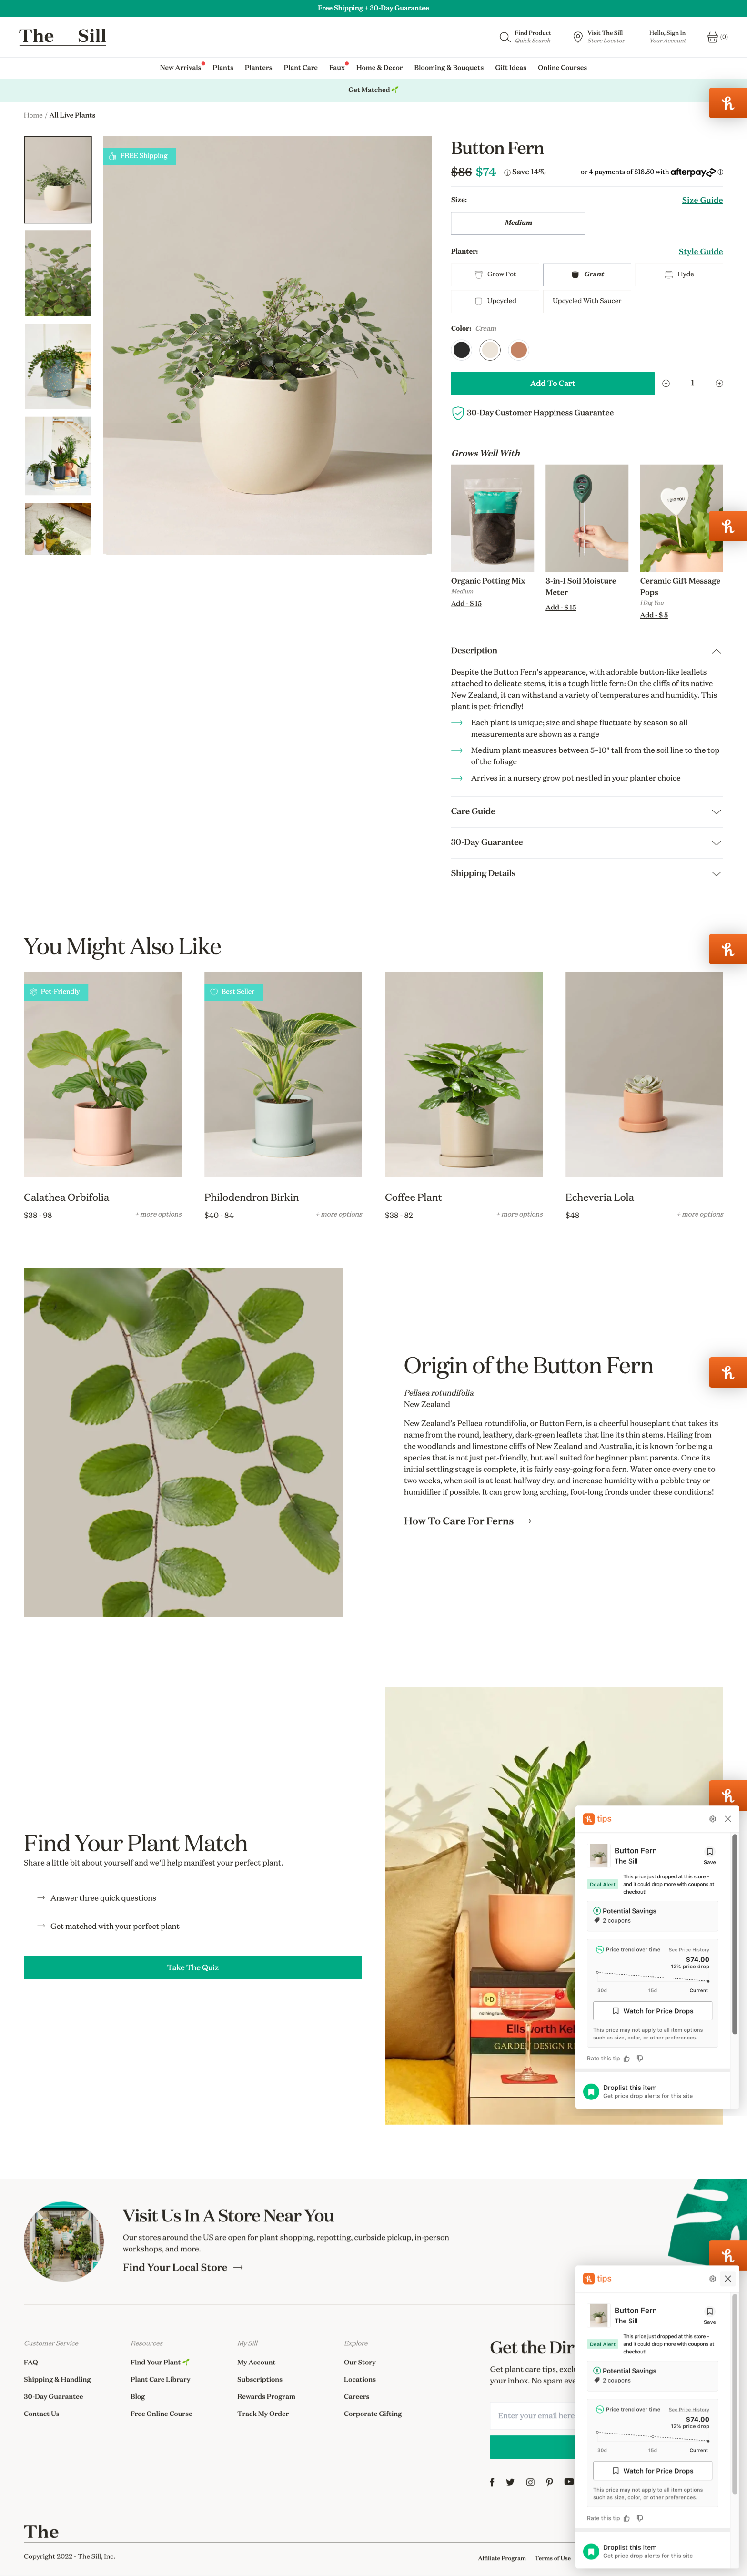The height and width of the screenshot is (2576, 747).
Task: Open the Gift Ideas menu
Action: click(x=510, y=68)
